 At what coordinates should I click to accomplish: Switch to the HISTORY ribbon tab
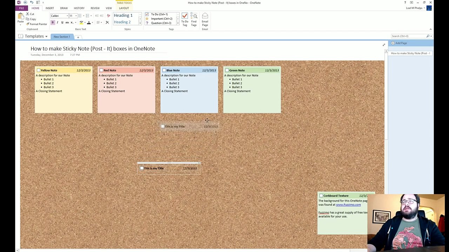79,8
